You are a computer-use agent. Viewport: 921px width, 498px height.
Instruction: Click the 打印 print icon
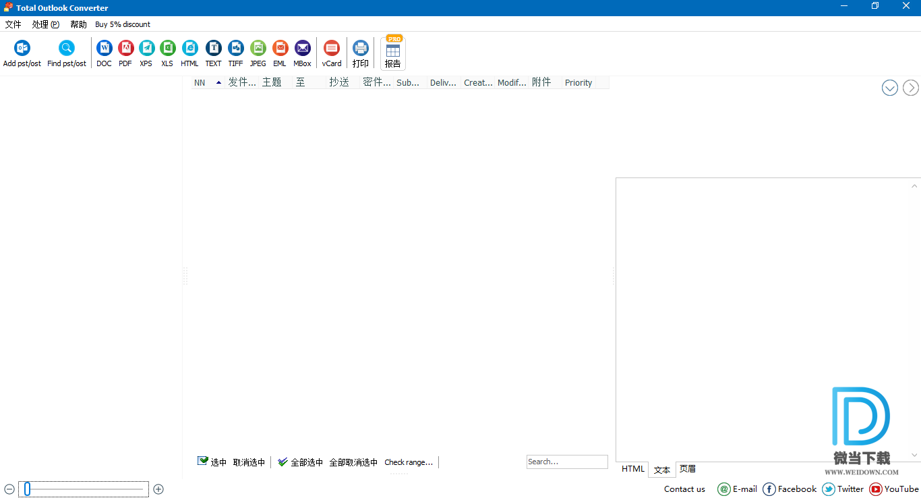(x=361, y=48)
